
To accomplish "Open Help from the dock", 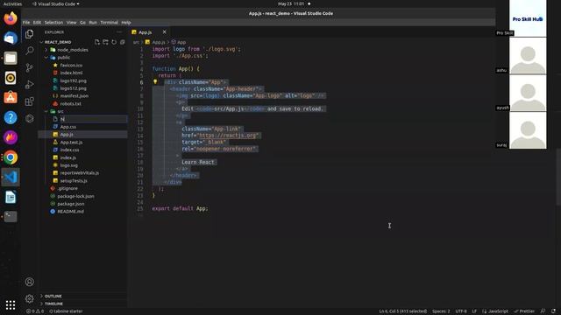I will pyautogui.click(x=11, y=117).
